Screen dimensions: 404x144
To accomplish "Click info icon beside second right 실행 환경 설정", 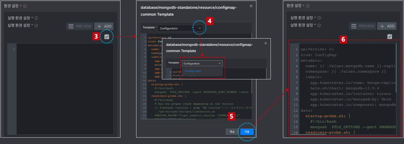I will (319, 25).
